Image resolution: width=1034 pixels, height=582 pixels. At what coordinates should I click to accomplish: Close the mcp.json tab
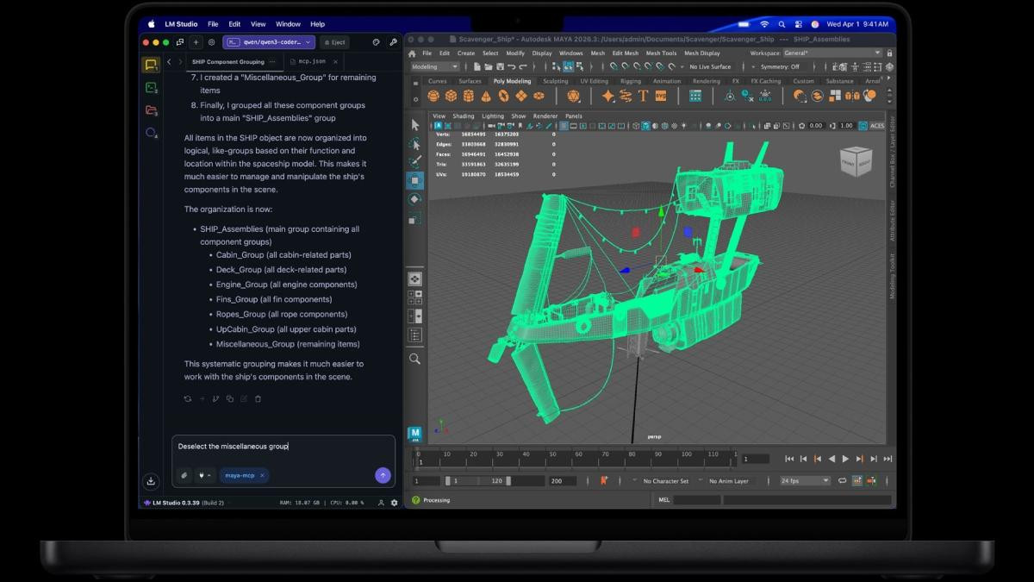[x=335, y=62]
